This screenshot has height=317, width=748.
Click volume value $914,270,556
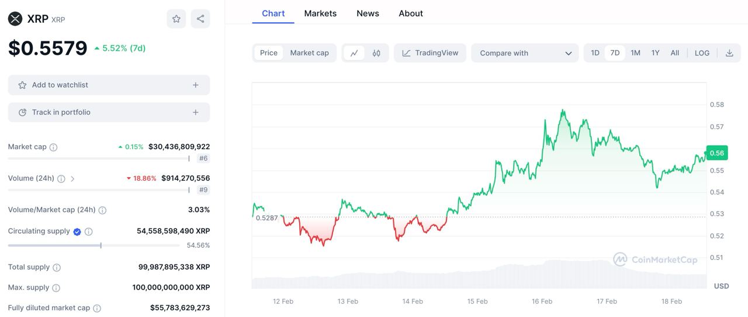click(x=185, y=178)
